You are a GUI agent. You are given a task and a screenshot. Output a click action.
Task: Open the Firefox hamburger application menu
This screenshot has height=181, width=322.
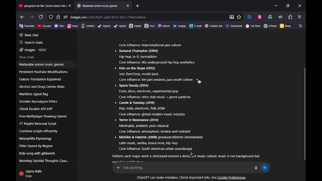(299, 17)
